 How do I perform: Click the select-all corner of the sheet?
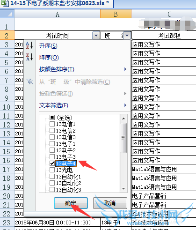click(x=7, y=14)
